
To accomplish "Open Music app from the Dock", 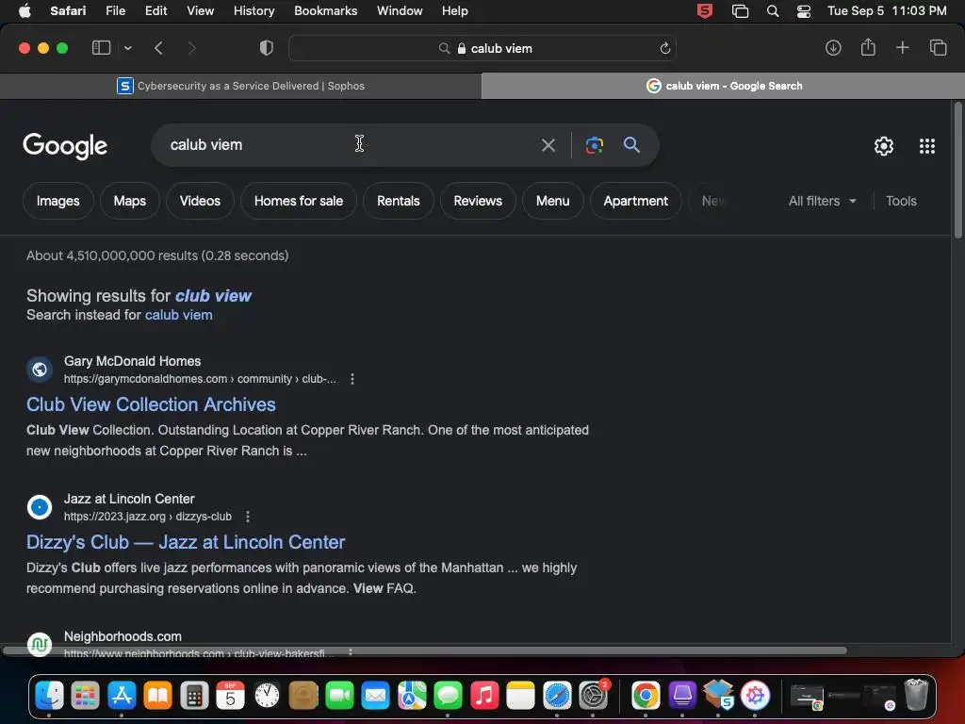I will [485, 696].
